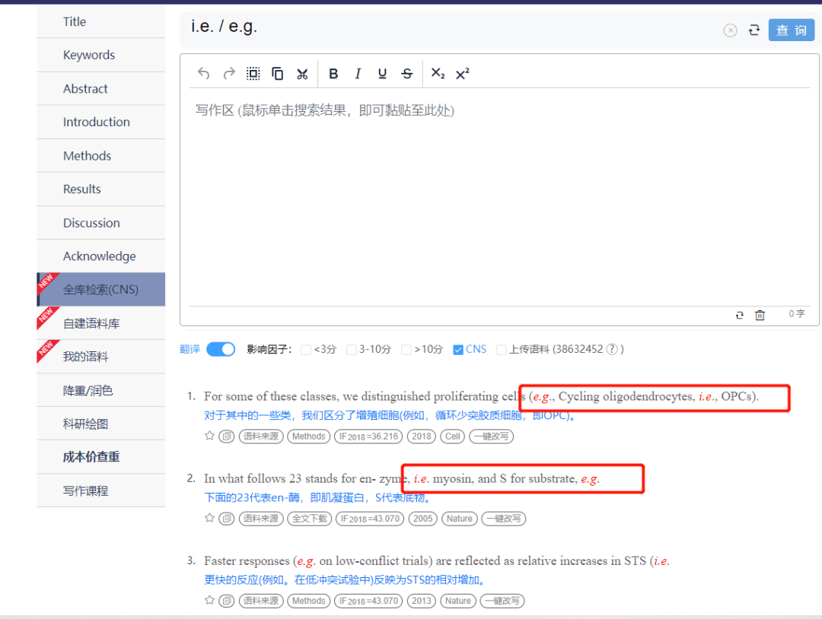This screenshot has height=619, width=822.
Task: Turn off the 翻译 translation toggle
Action: [x=221, y=348]
